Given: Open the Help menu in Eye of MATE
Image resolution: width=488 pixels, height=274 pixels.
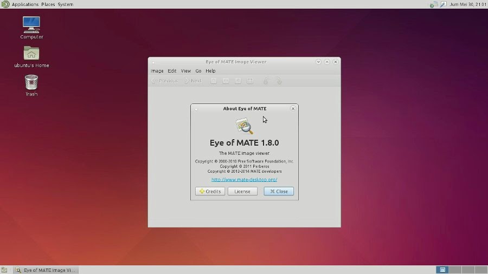Looking at the screenshot, I should [210, 71].
